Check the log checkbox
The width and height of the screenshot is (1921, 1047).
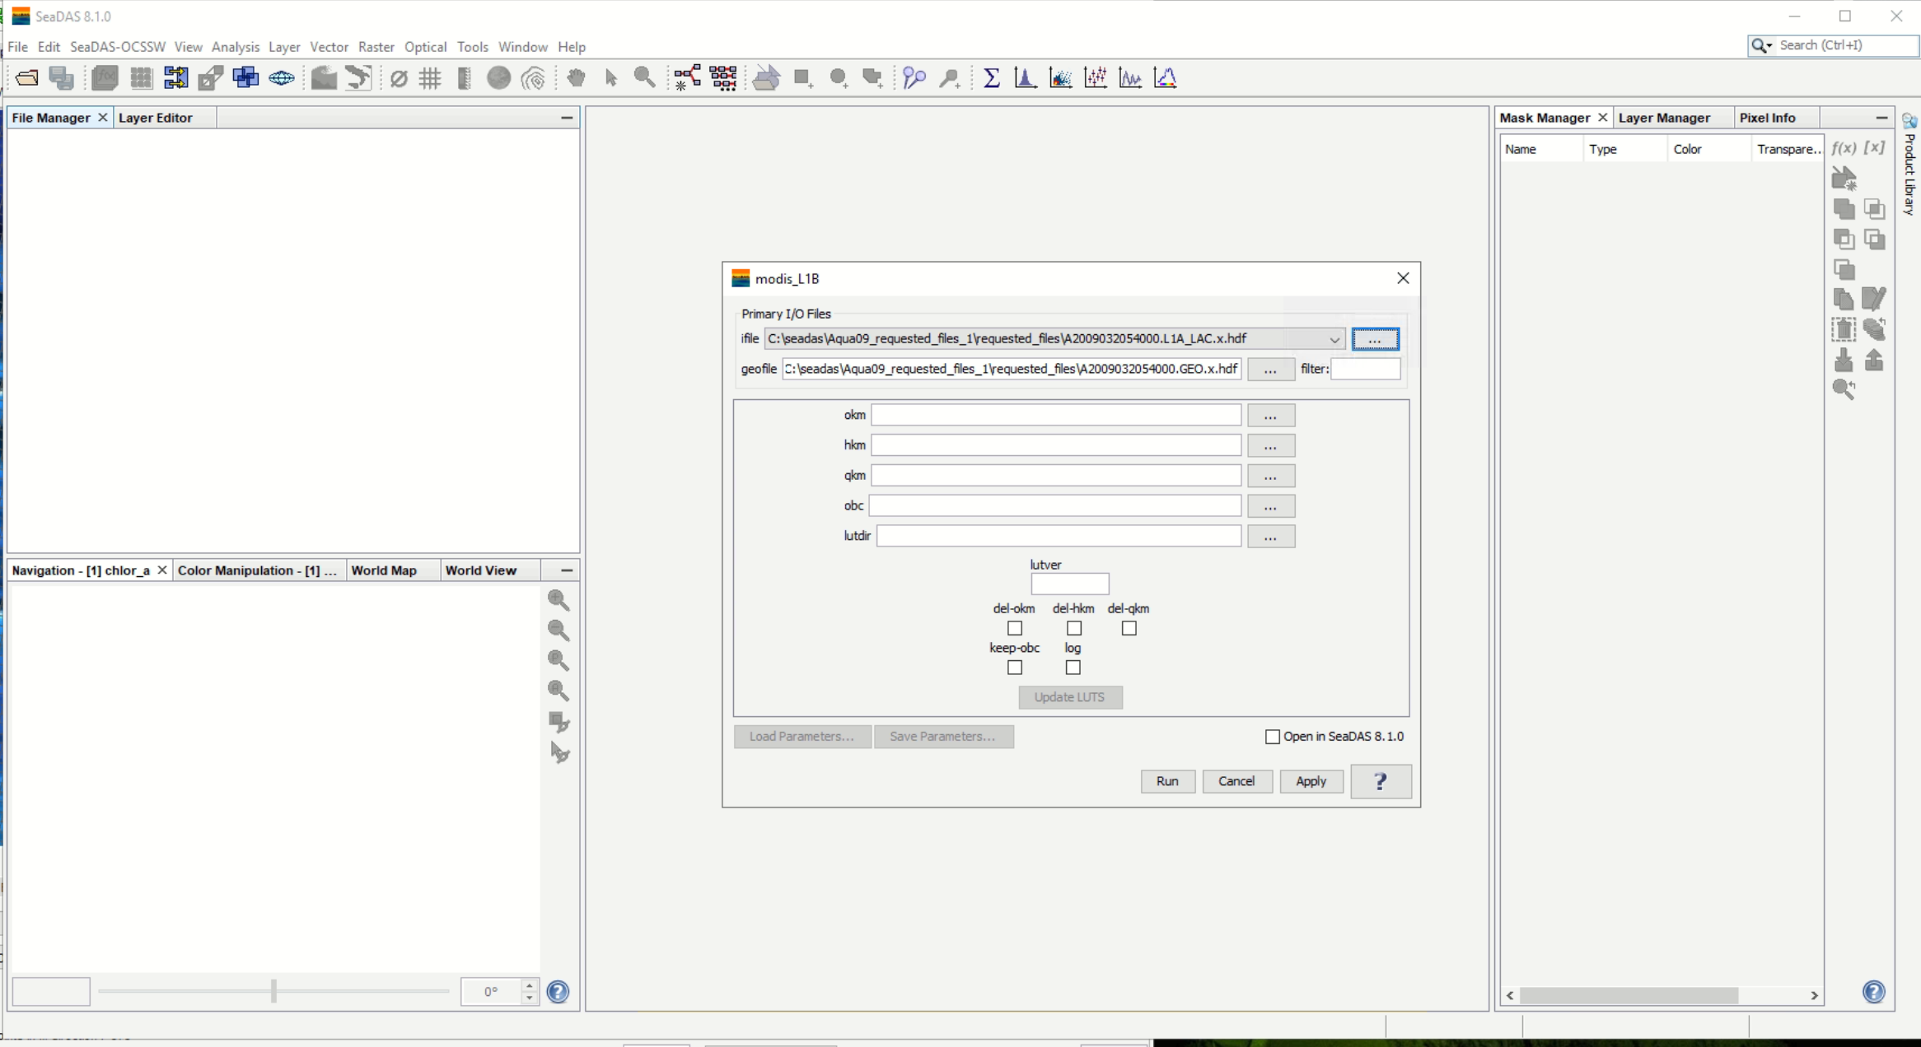(x=1072, y=667)
